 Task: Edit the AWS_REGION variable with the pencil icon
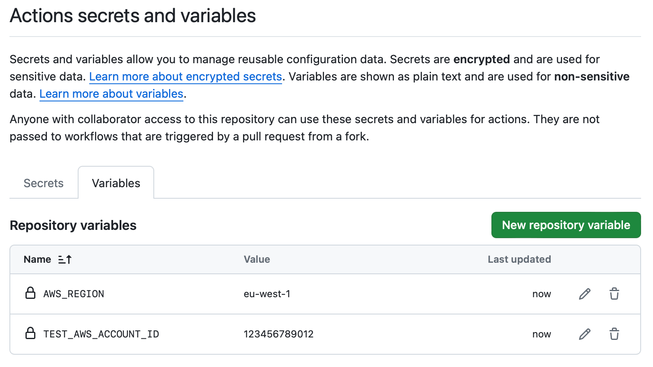pyautogui.click(x=584, y=294)
